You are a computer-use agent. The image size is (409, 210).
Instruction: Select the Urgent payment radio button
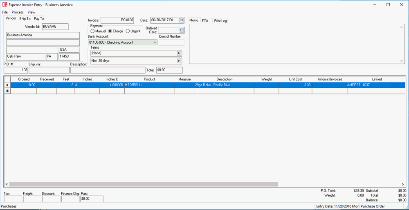click(x=128, y=31)
